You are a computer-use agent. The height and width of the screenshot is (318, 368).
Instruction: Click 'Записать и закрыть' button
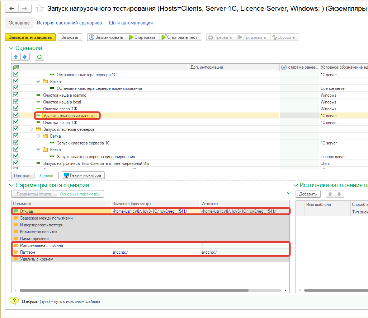click(30, 37)
